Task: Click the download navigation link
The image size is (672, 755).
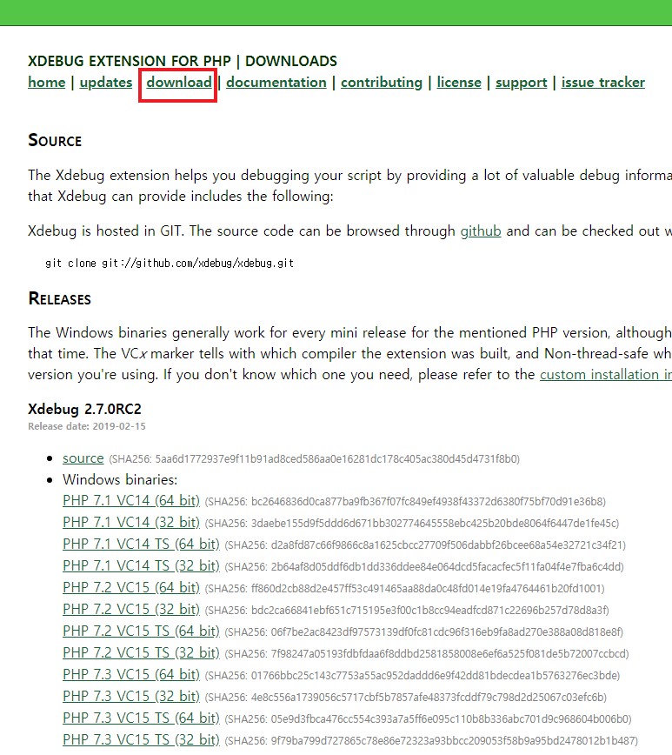Action: click(179, 83)
